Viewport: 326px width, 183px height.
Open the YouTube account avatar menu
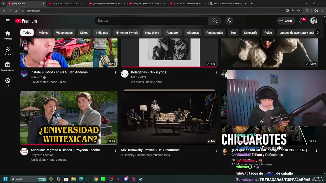point(314,21)
